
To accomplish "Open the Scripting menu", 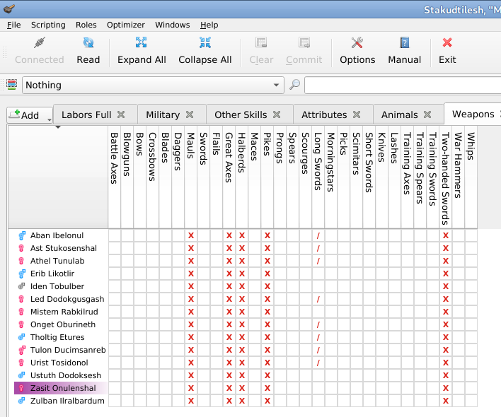I will [48, 25].
